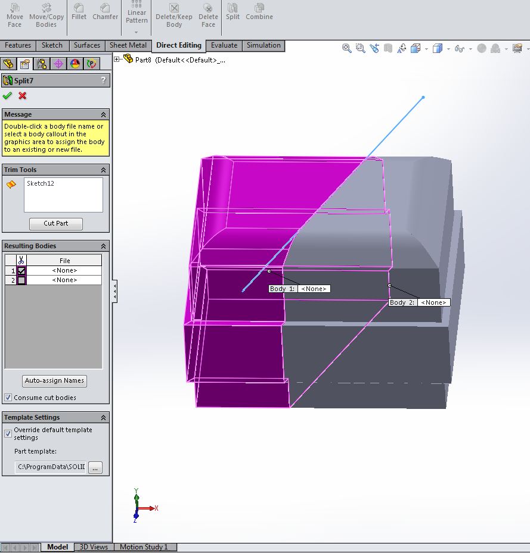Uncheck the Body 1 cut checkbox
Image resolution: width=530 pixels, height=553 pixels.
tap(21, 271)
